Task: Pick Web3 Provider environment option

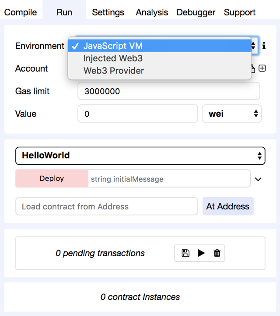Action: pyautogui.click(x=114, y=70)
